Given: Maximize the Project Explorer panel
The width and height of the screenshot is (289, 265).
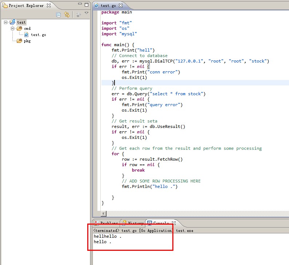Looking at the screenshot, I should coord(87,5).
